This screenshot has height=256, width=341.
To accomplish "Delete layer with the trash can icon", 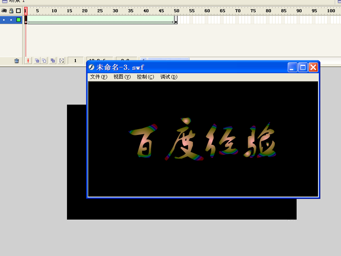I will point(17,61).
